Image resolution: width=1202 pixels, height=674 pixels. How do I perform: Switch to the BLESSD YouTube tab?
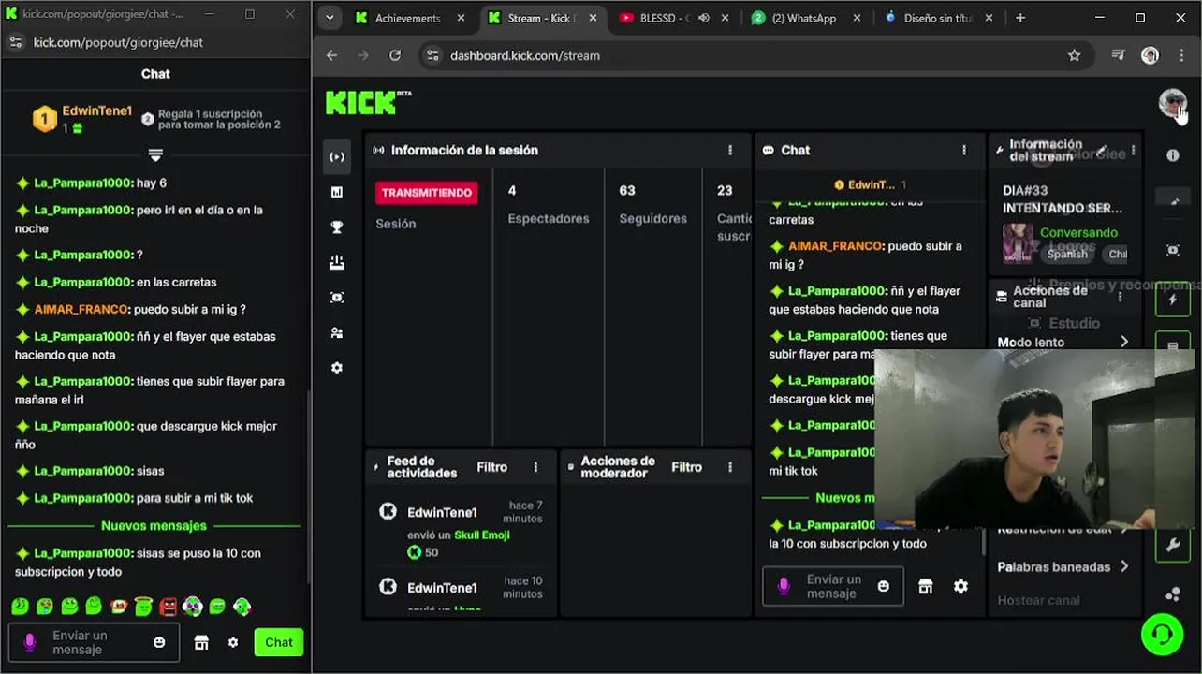click(x=670, y=18)
